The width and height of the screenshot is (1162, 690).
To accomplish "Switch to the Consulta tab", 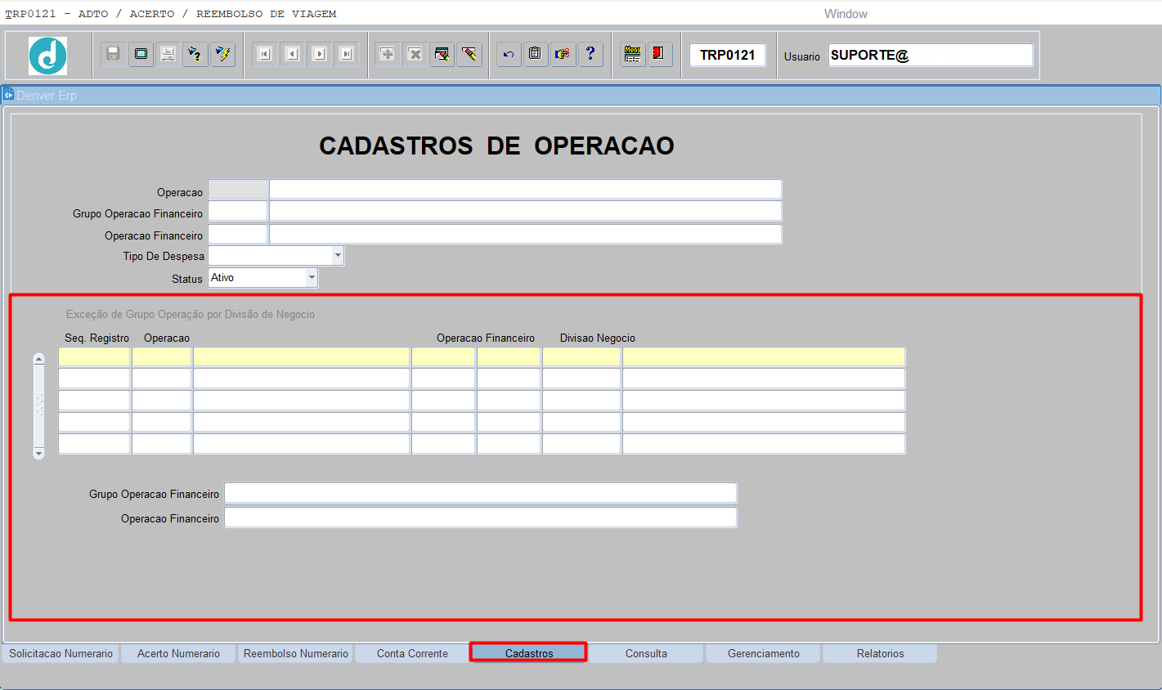I will tap(646, 653).
